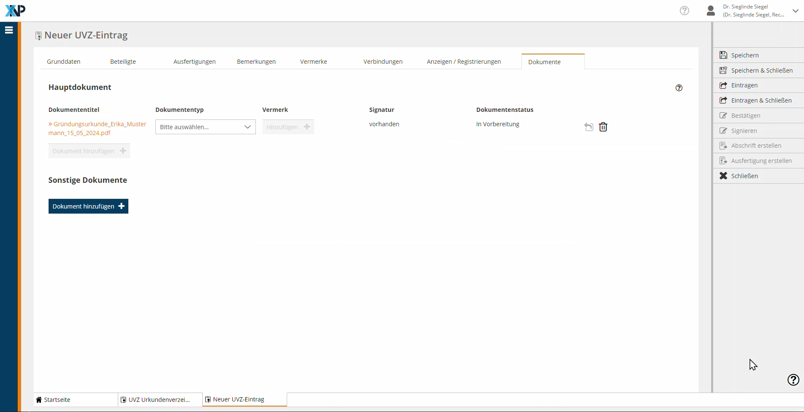Image resolution: width=804 pixels, height=412 pixels.
Task: Click Schließen in the action panel
Action: (744, 176)
